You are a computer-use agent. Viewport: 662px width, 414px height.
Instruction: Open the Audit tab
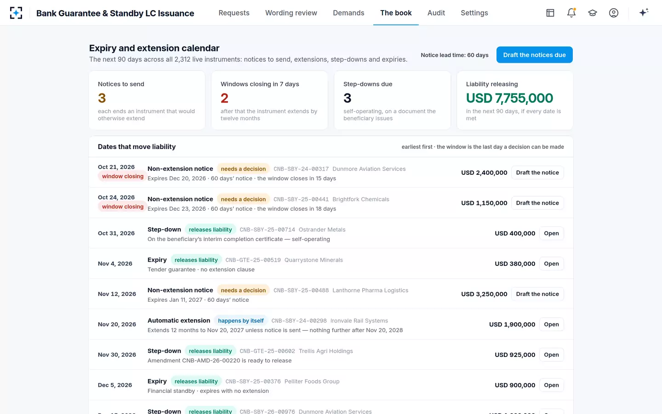436,13
